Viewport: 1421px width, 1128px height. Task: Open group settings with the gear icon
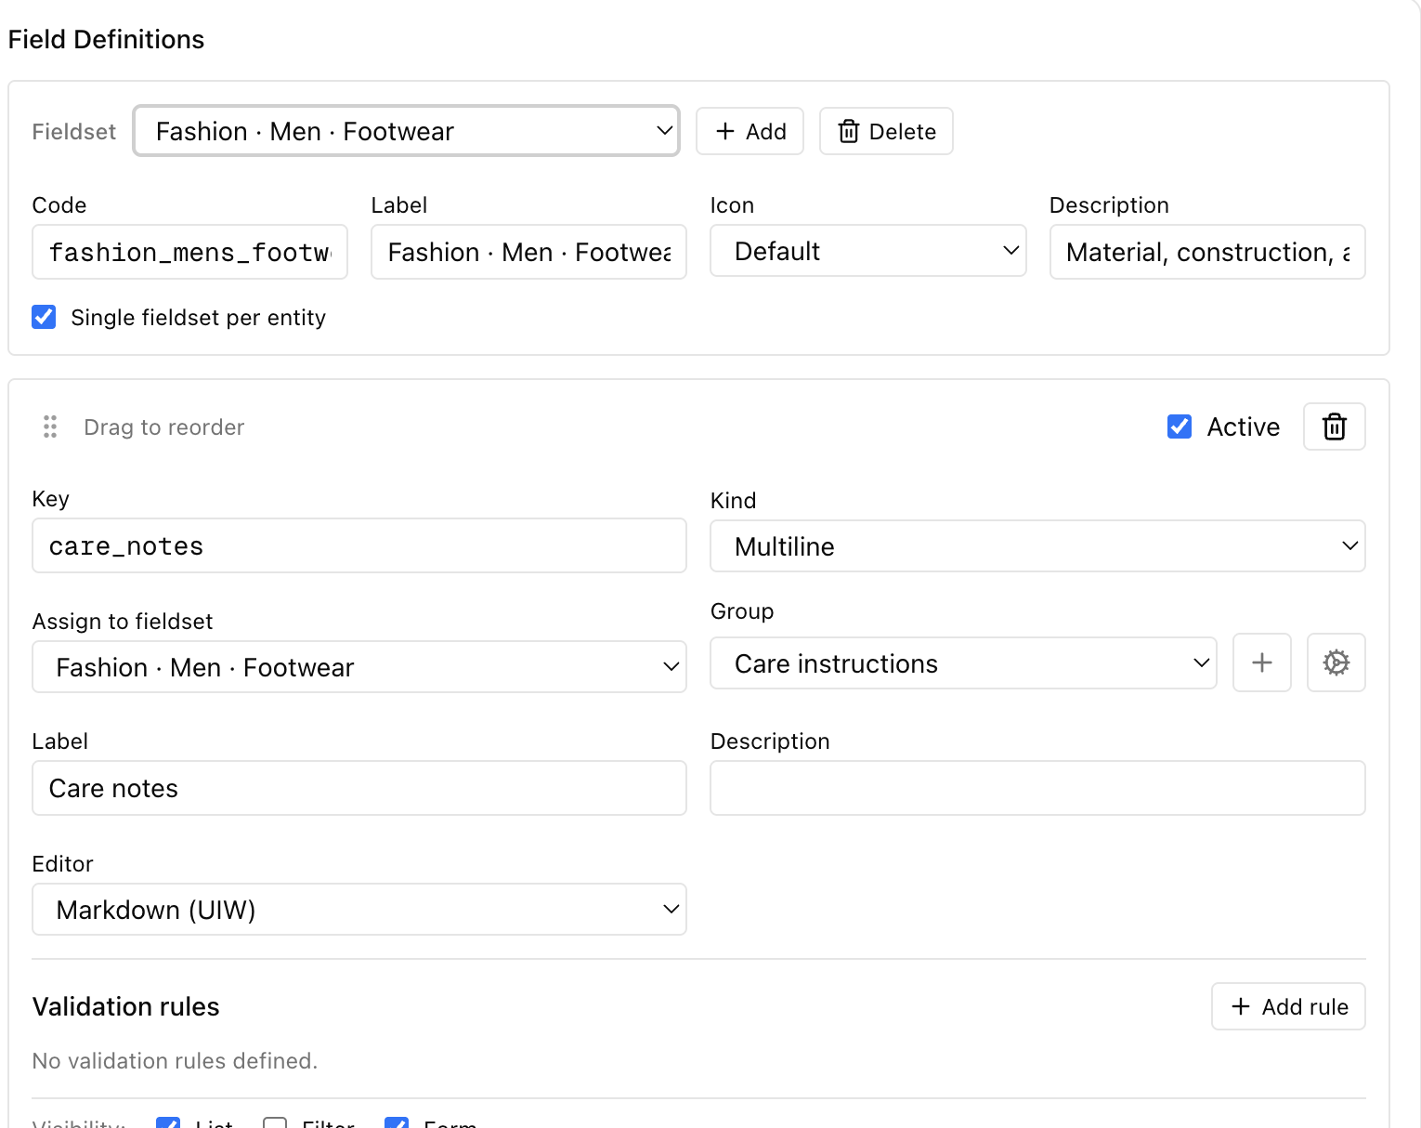1335,662
